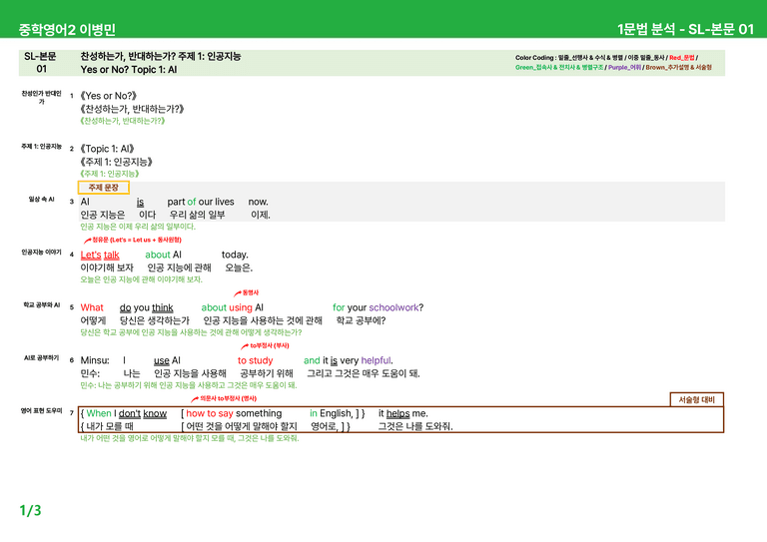Click the green translation '오늘은 인공 지능에 관해 이야기해 보자.'
767x542 pixels.
click(142, 279)
